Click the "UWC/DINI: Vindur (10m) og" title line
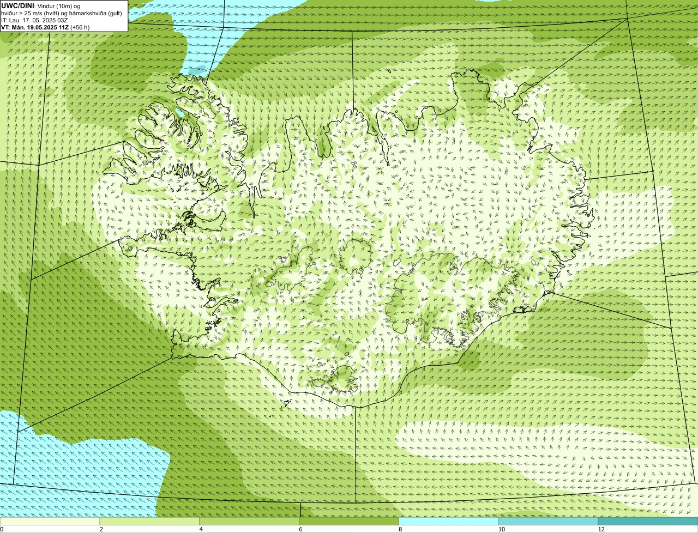This screenshot has width=698, height=533. click(41, 5)
